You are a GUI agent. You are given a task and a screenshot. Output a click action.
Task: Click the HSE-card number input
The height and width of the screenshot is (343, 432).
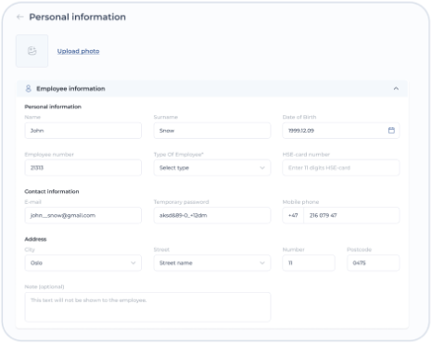[341, 168]
